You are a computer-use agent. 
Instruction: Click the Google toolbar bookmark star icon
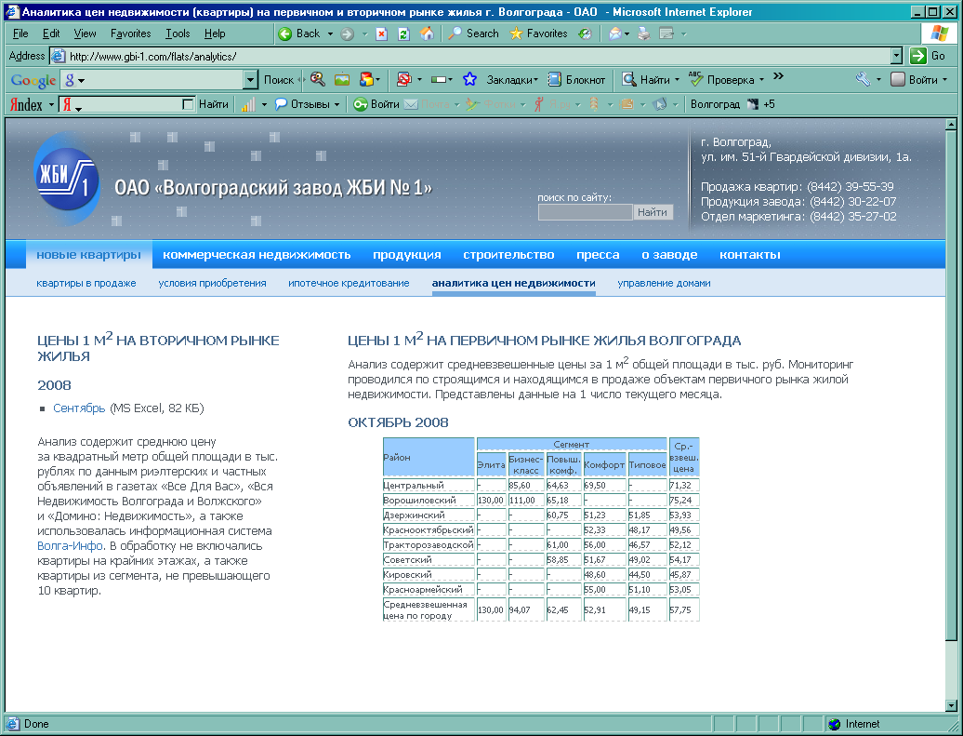click(470, 80)
